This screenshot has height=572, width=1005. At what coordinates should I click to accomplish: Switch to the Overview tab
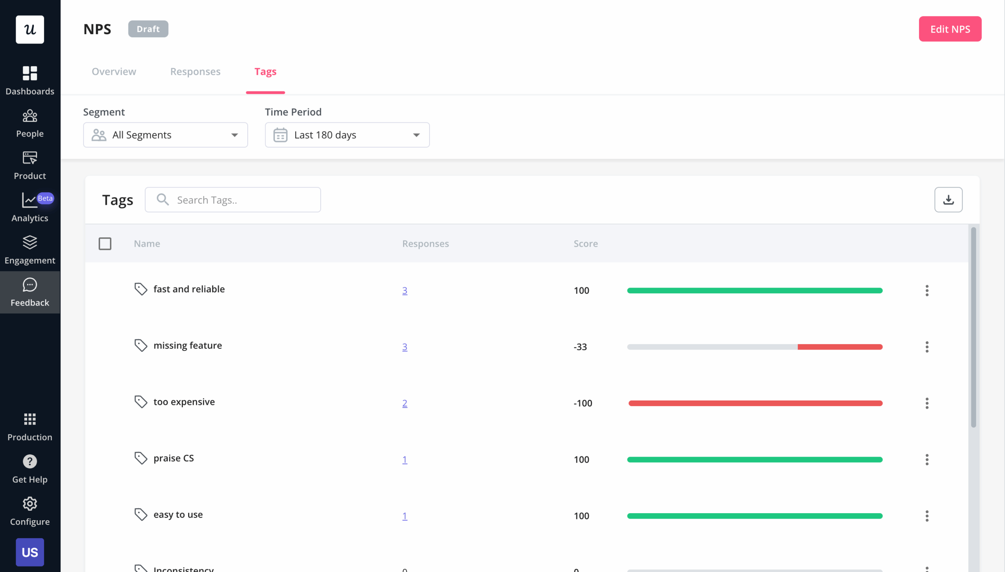[x=113, y=71]
